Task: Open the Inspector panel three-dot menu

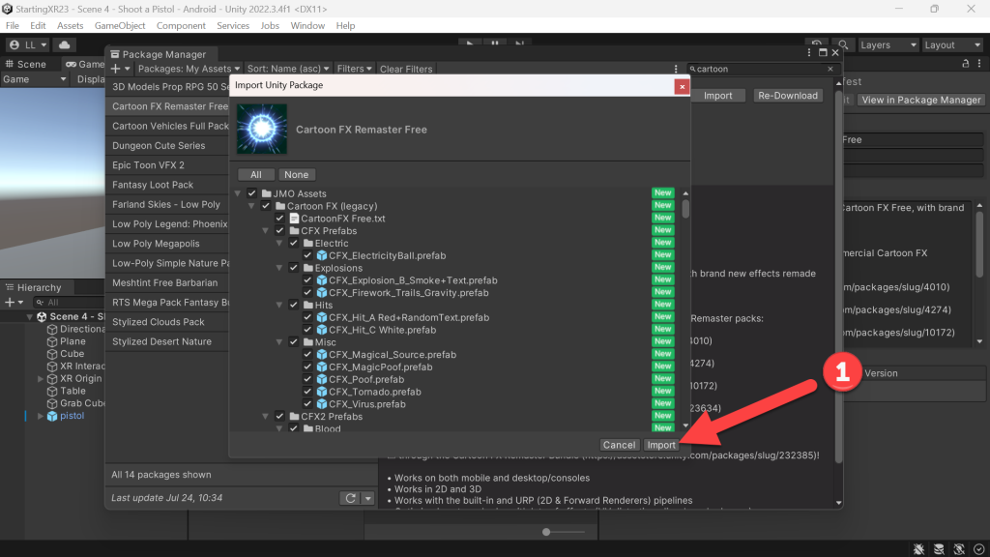Action: pyautogui.click(x=979, y=63)
